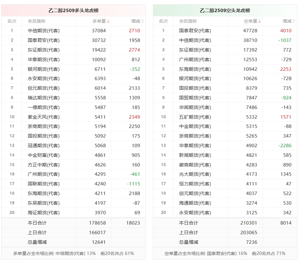Select 国泰君安(代客) in short table rank 1
Viewport: 299px width, 264px height.
[x=195, y=31]
